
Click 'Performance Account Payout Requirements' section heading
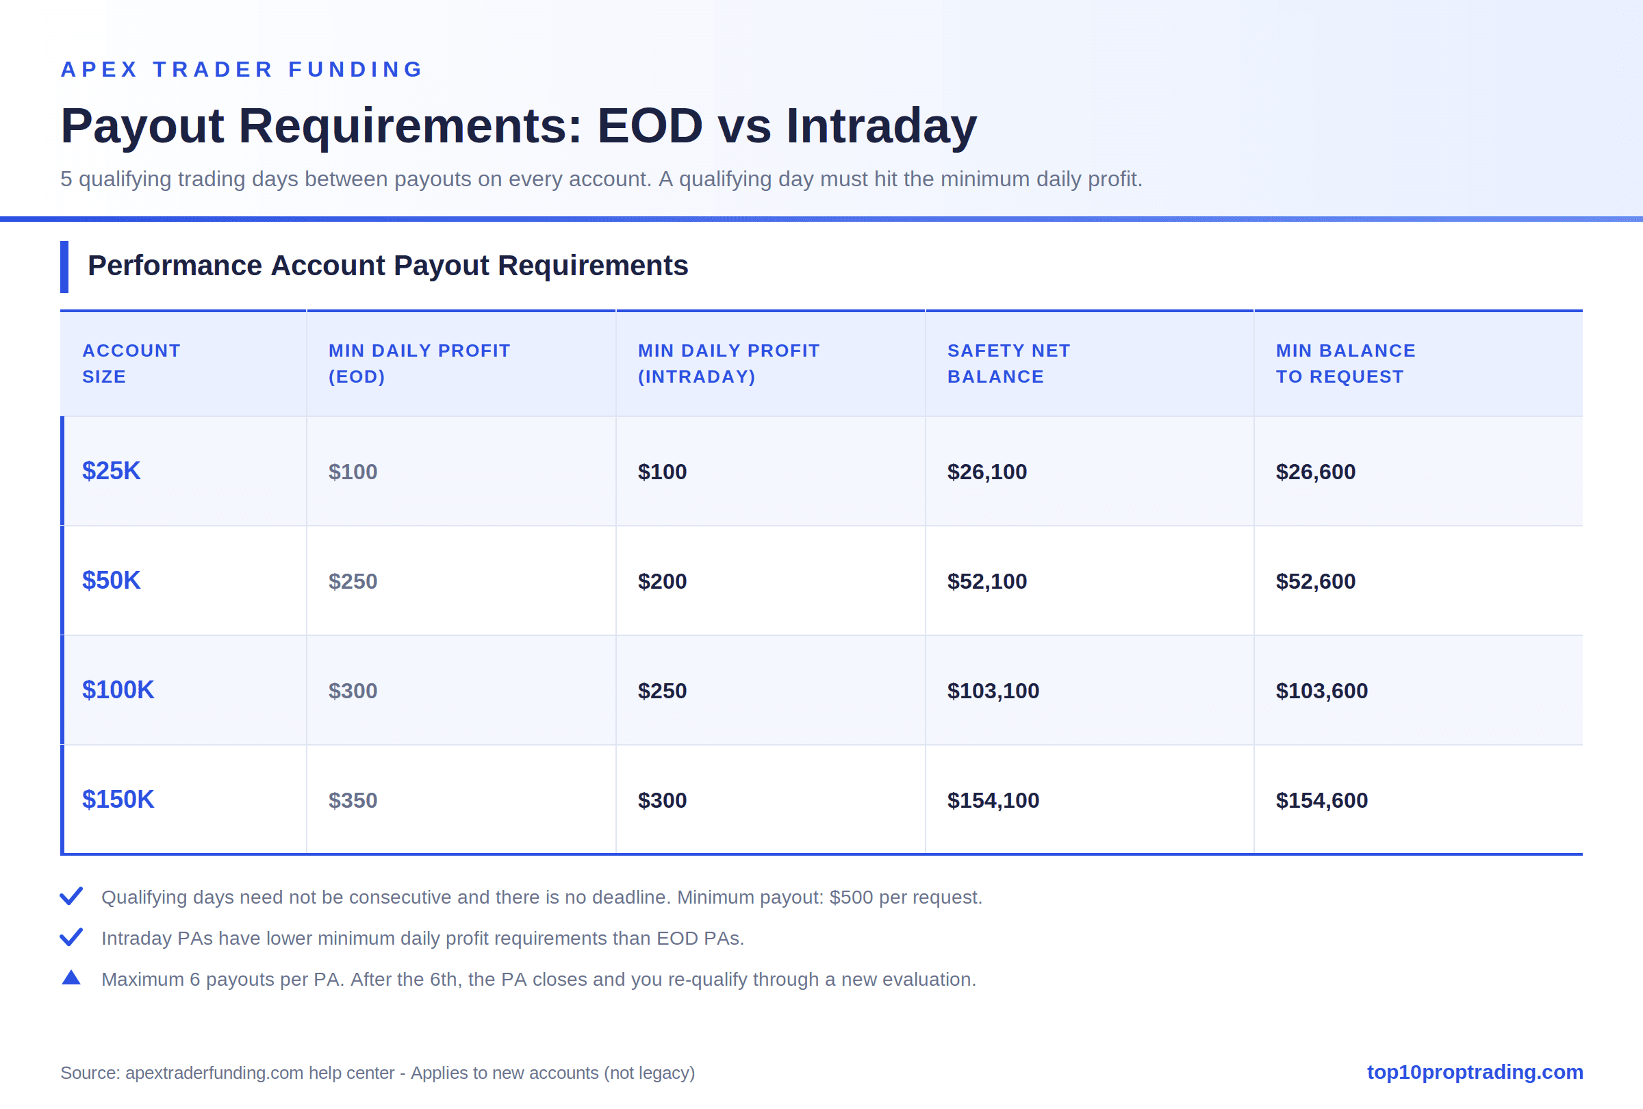(x=387, y=266)
